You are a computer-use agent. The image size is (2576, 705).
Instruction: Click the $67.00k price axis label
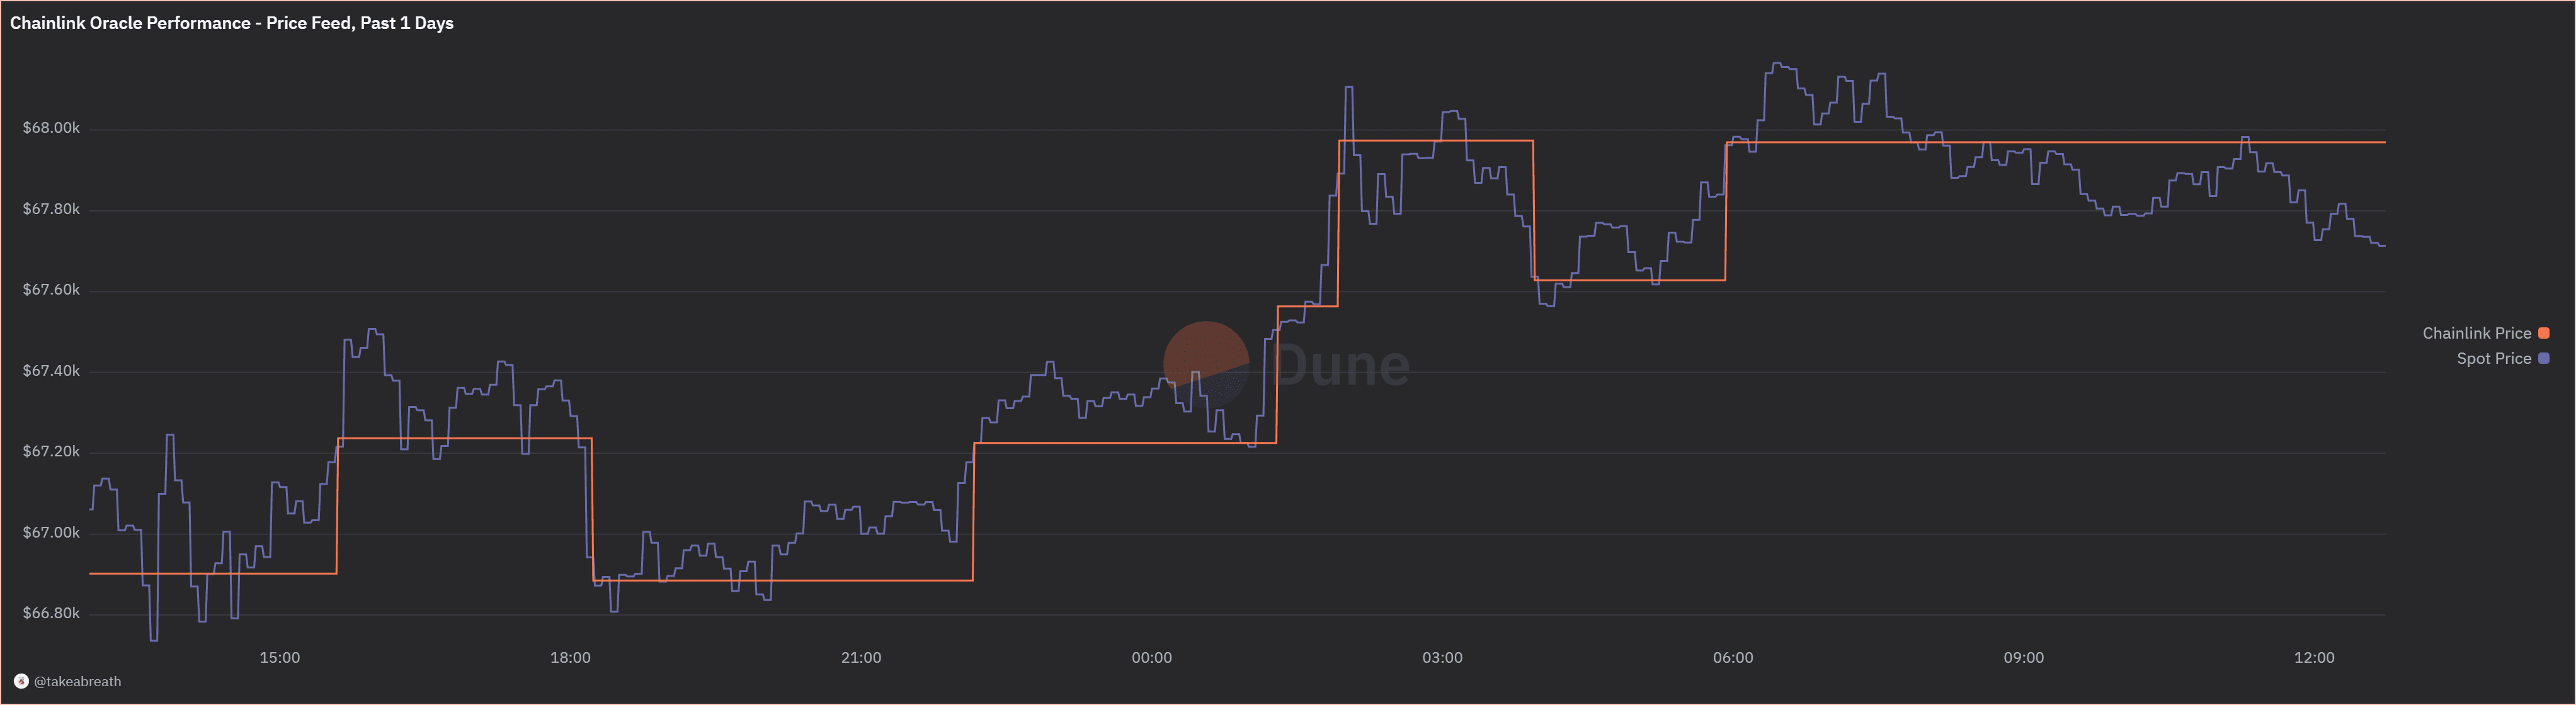tap(51, 532)
